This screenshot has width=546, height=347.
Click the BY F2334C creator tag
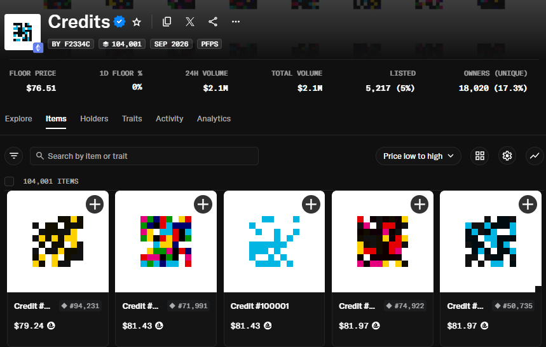click(71, 44)
